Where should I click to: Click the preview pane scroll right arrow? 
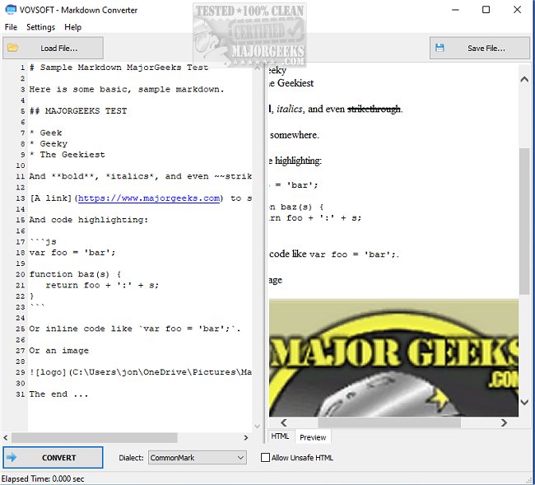(x=504, y=422)
